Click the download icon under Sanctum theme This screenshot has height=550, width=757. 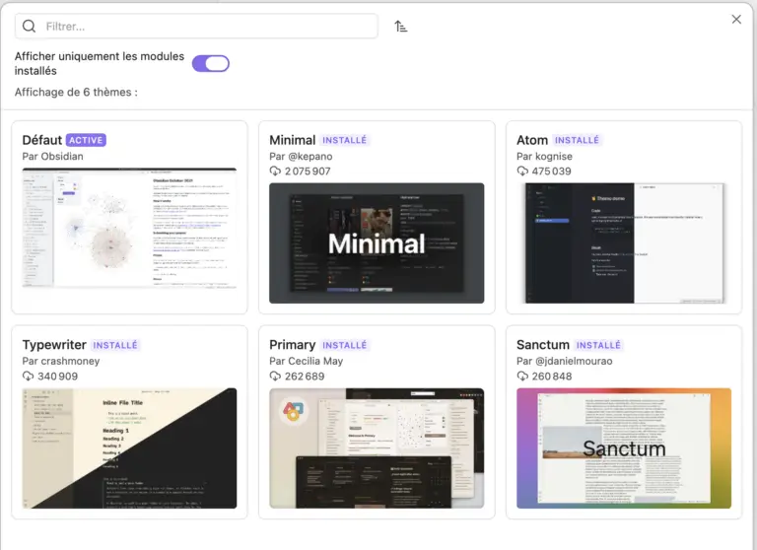522,377
